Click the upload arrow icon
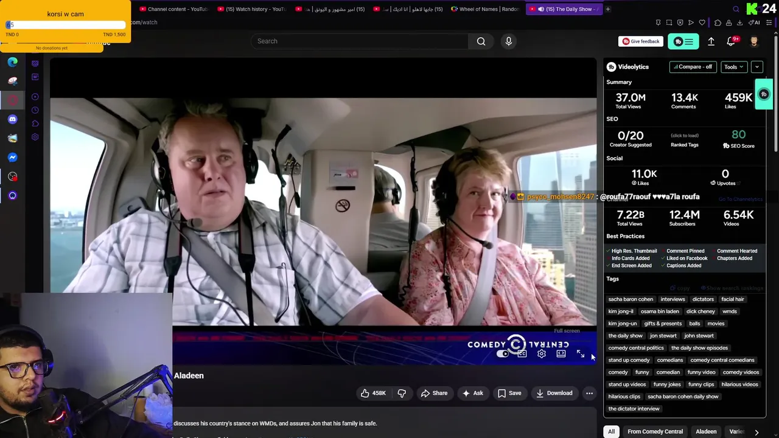 coord(711,41)
